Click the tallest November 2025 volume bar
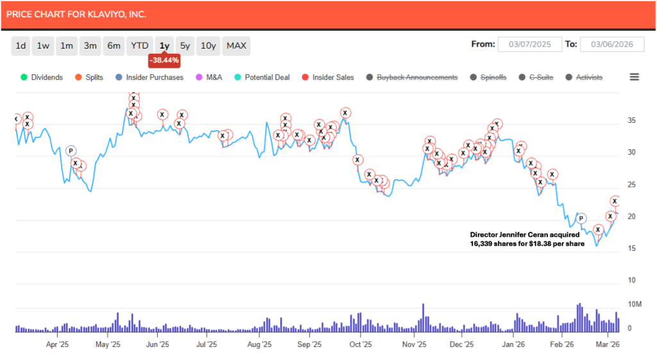The height and width of the screenshot is (356, 657). (423, 318)
